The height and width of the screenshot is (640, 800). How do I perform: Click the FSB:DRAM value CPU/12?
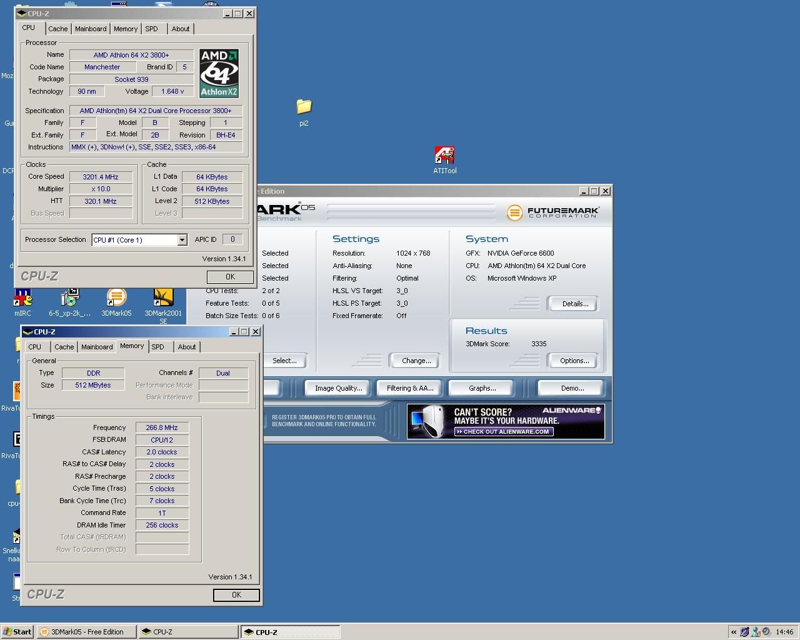(162, 440)
